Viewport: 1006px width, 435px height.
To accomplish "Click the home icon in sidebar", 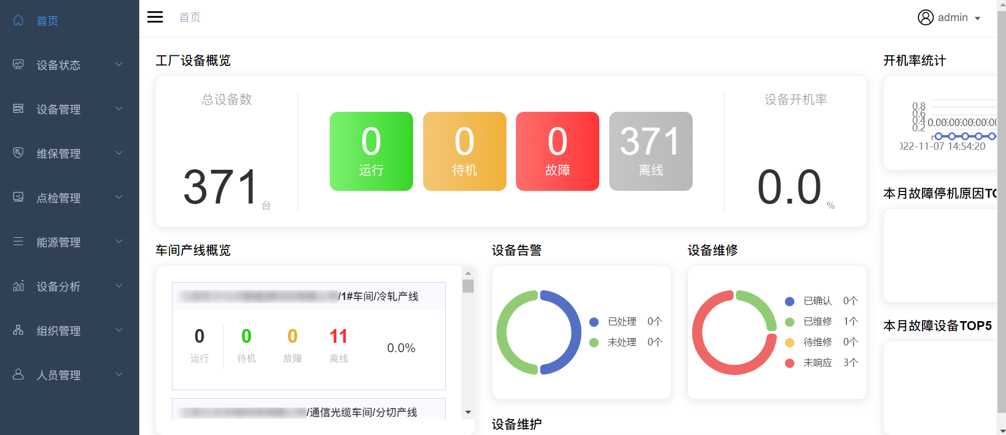I will [x=18, y=20].
